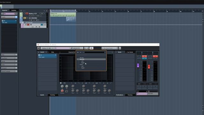Screen dimensions: 204x115
Task: Switch to Destinations tab at bottom
Action: click(120, 95)
